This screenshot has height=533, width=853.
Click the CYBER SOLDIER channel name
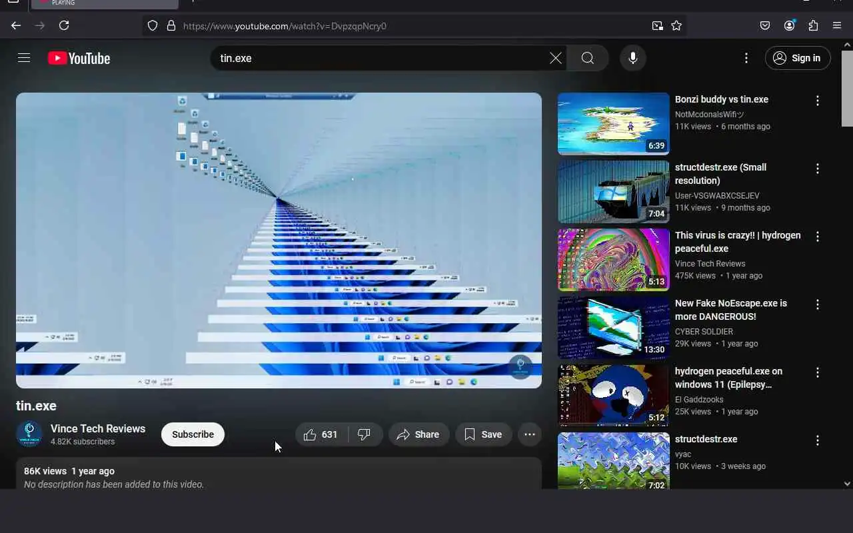704,332
